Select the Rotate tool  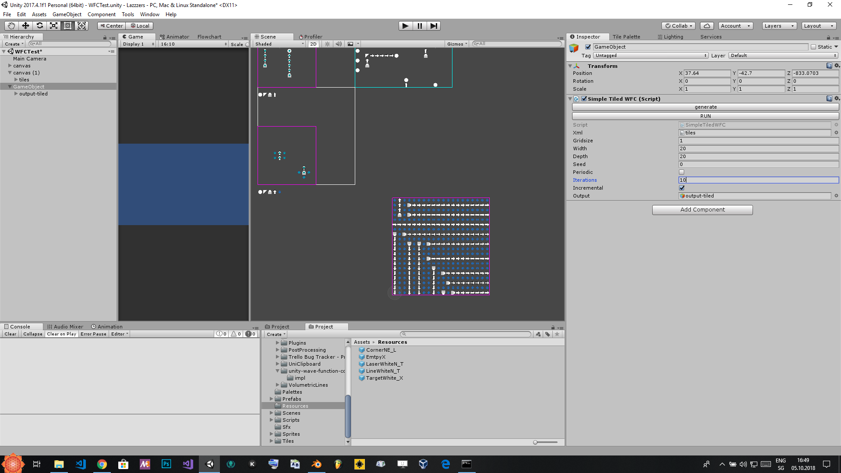pyautogui.click(x=39, y=26)
